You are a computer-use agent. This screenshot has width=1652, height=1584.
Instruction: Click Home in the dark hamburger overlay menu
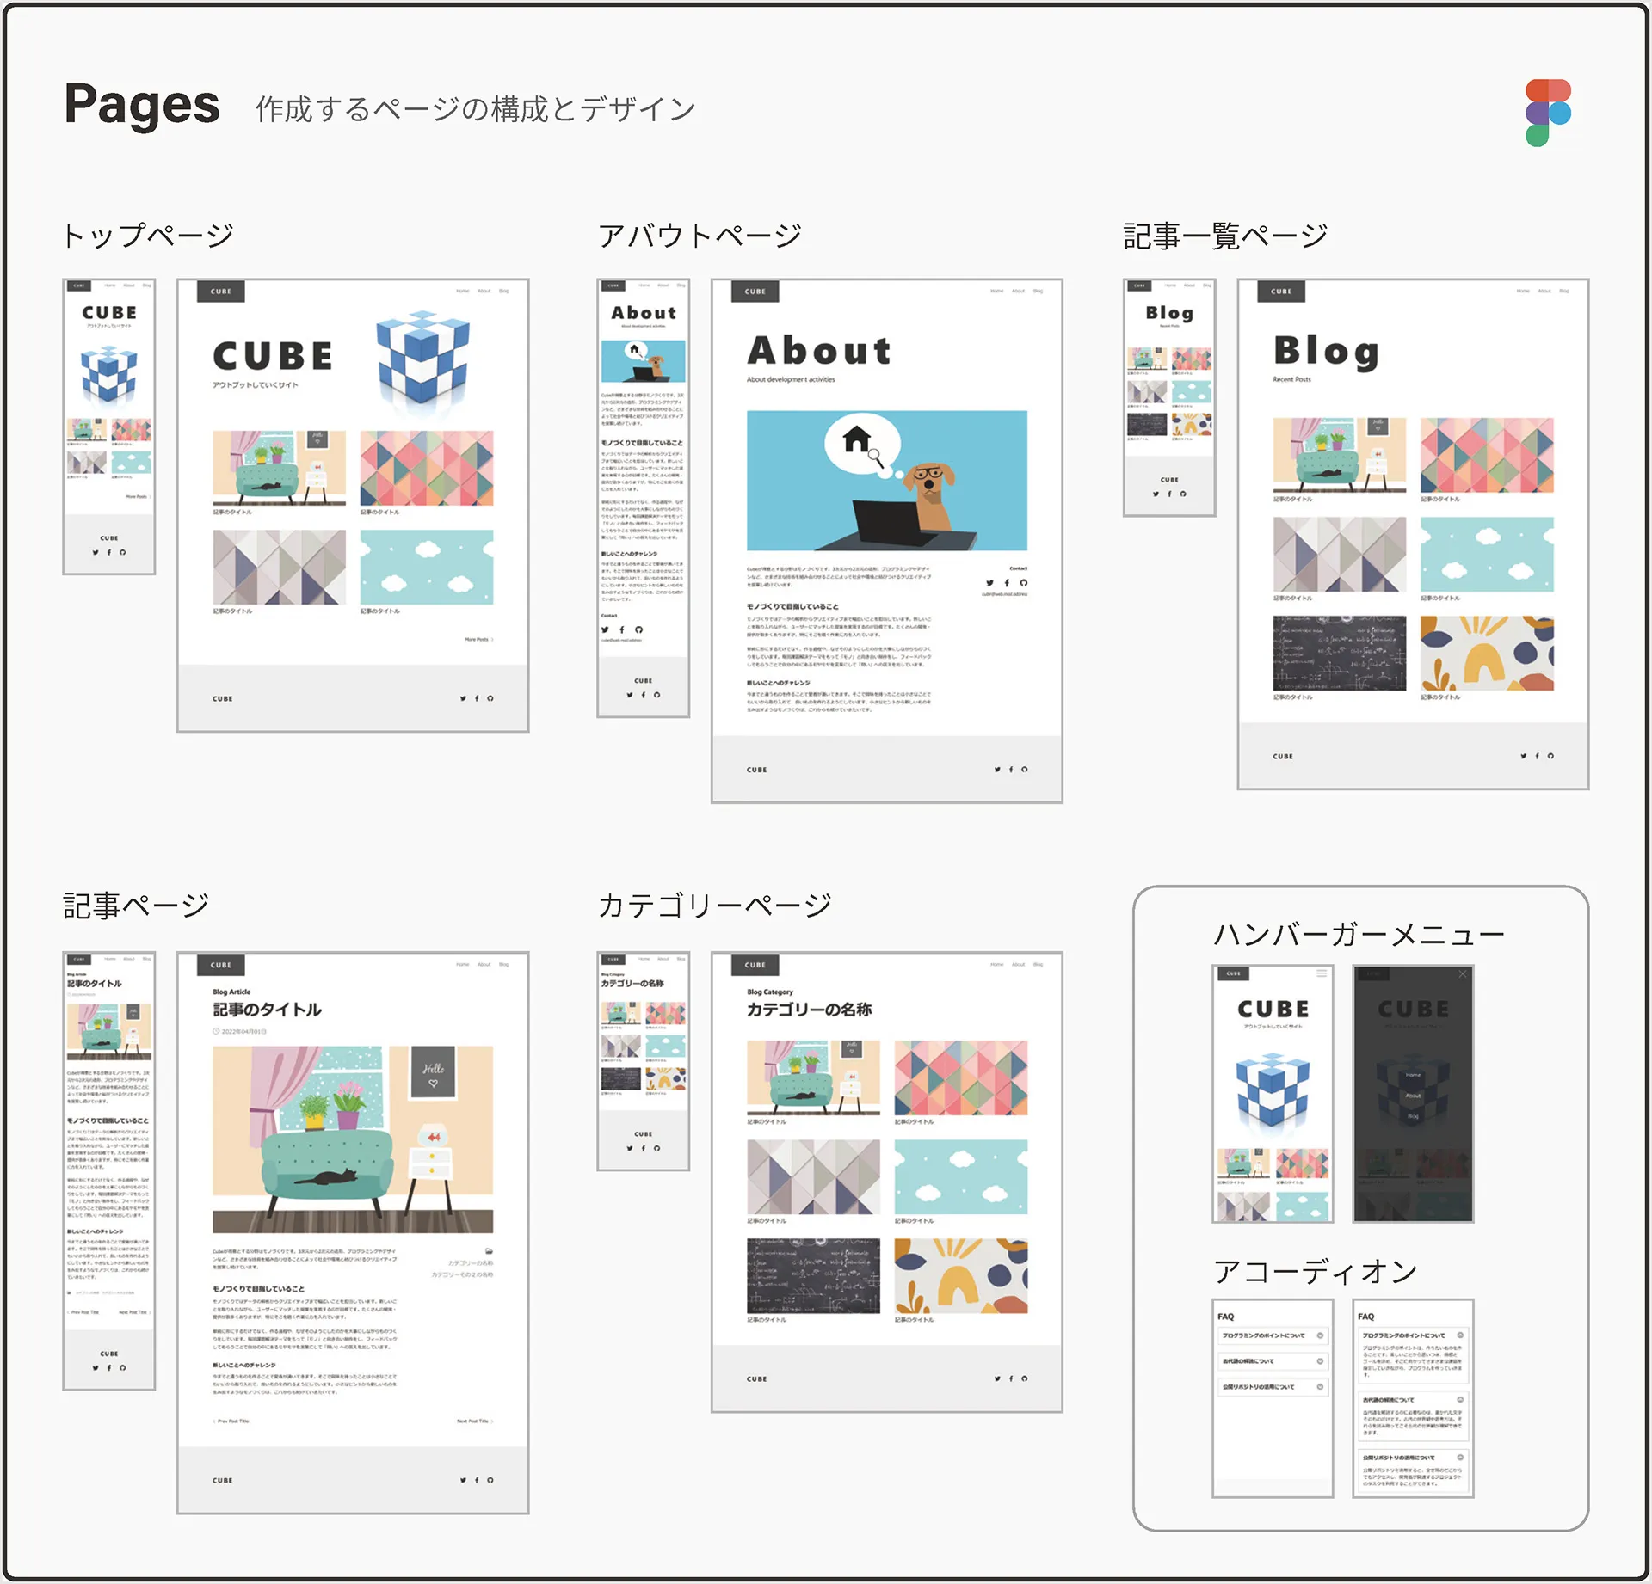pos(1413,1075)
